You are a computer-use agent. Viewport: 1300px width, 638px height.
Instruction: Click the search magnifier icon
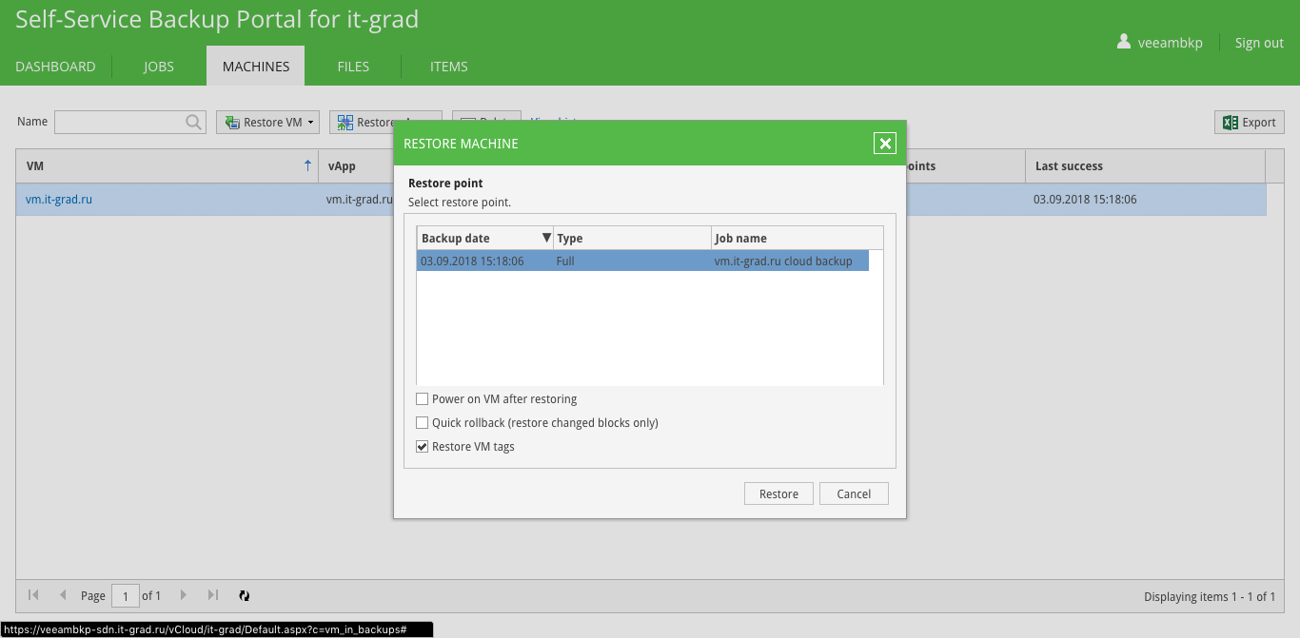point(194,122)
